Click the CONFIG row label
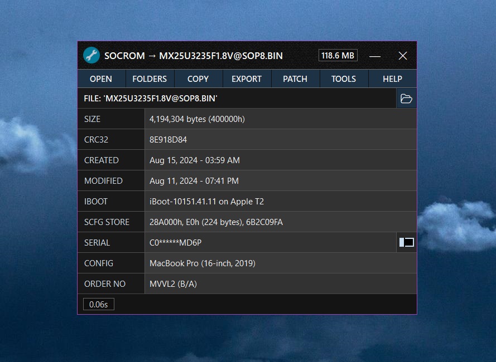This screenshot has width=496, height=362. point(99,263)
